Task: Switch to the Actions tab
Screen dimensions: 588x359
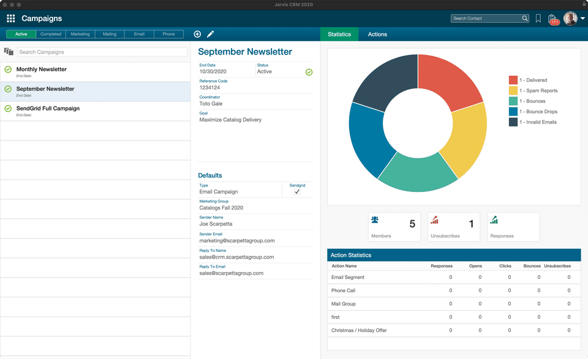Action: point(377,34)
